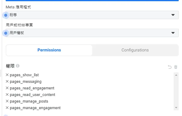
Task: Switch to the Permissions tab
Action: [x=49, y=50]
